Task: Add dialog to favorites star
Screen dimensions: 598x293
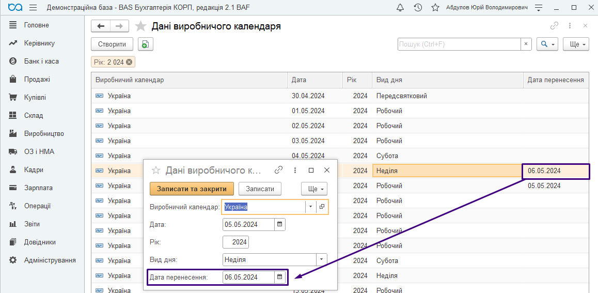Action: [x=155, y=170]
